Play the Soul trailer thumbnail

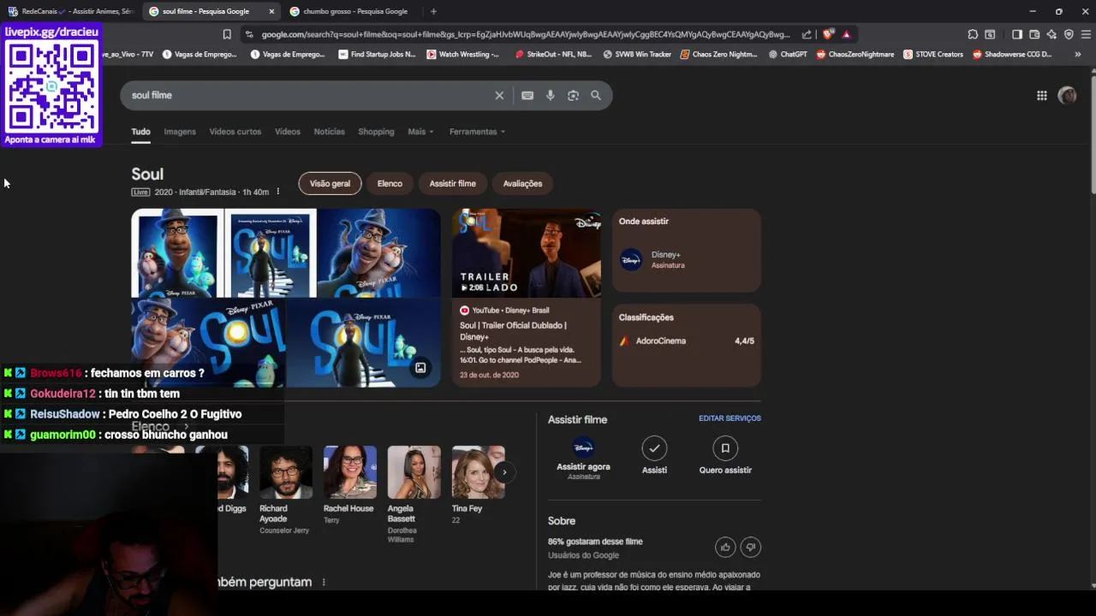[x=527, y=253]
